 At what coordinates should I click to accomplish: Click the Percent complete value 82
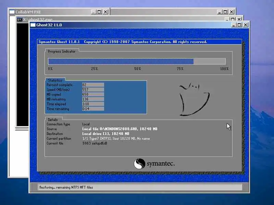[93, 85]
